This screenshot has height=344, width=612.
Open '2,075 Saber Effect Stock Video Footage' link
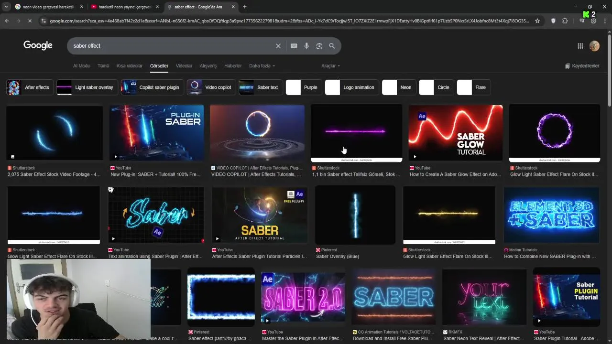click(54, 174)
